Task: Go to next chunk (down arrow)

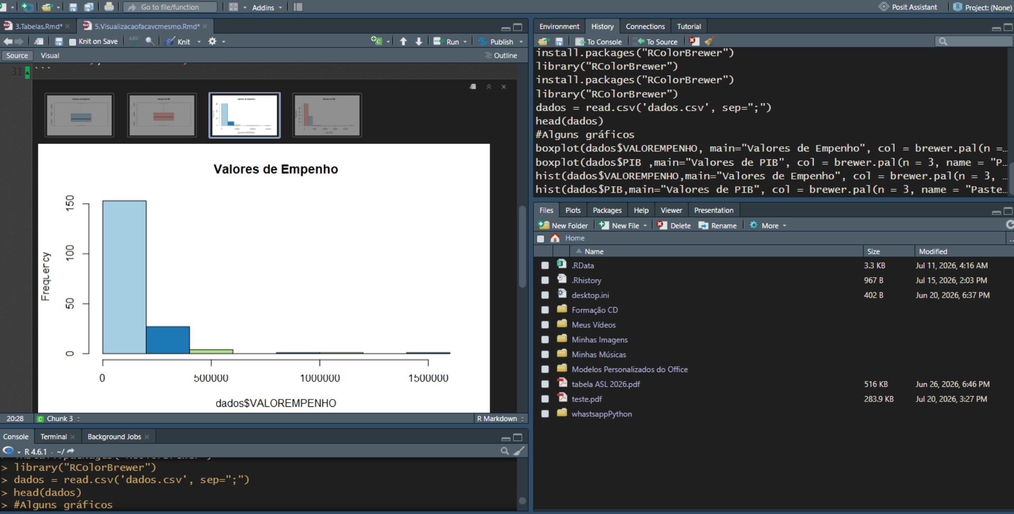Action: tap(419, 41)
